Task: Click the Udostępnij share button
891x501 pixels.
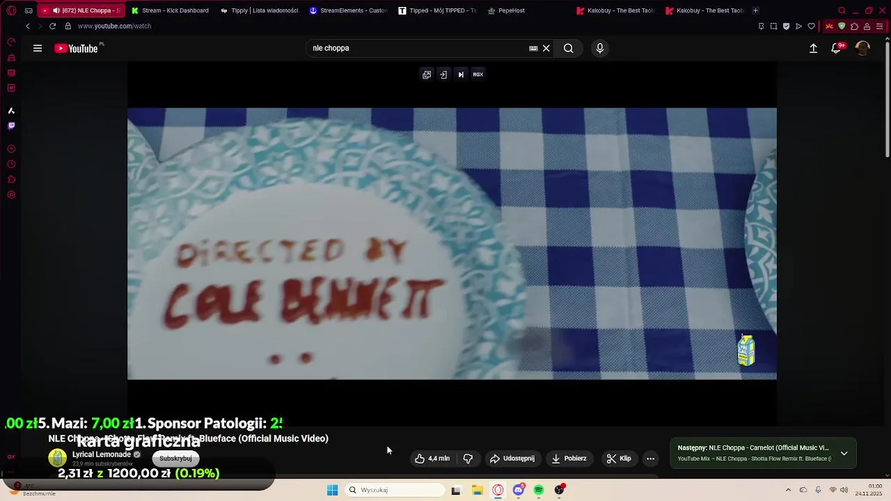Action: pos(512,459)
